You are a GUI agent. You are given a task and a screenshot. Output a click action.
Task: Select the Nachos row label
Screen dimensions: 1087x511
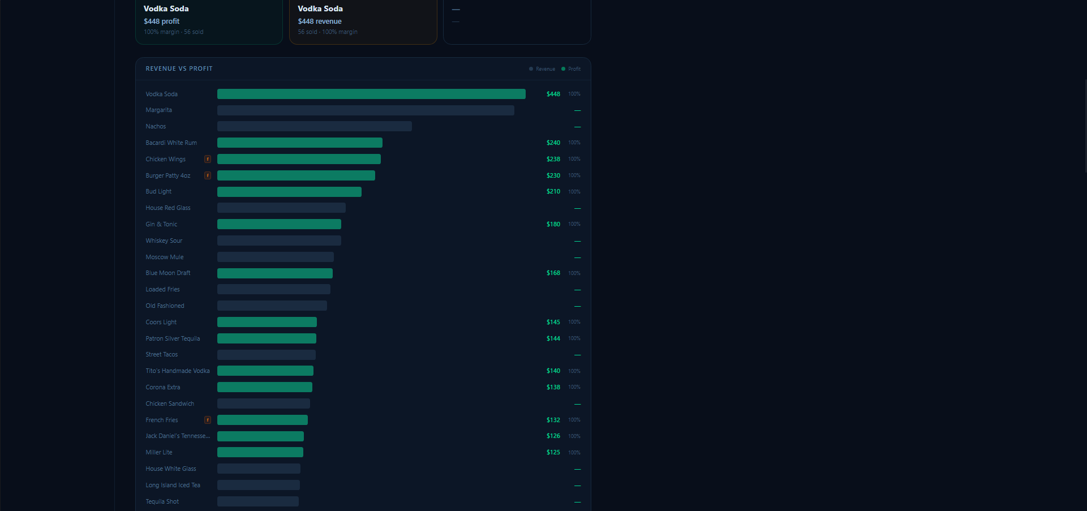coord(156,127)
